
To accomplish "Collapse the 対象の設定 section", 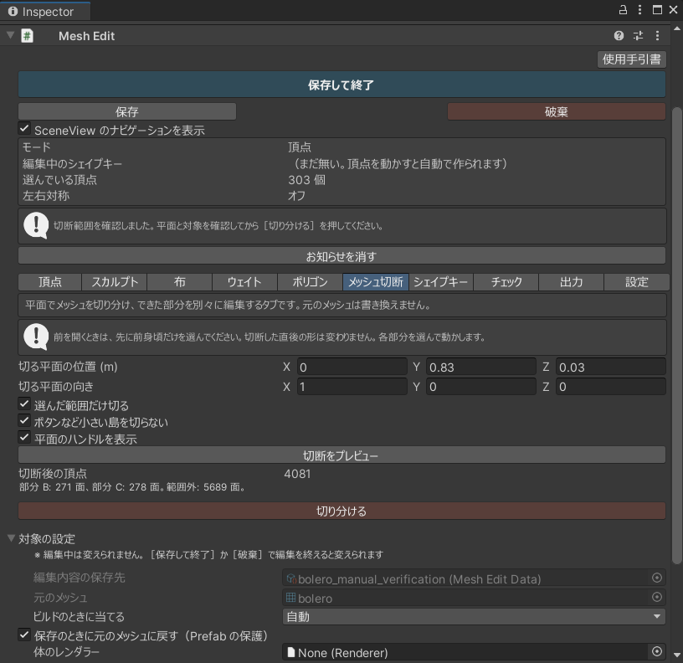I will pyautogui.click(x=12, y=538).
